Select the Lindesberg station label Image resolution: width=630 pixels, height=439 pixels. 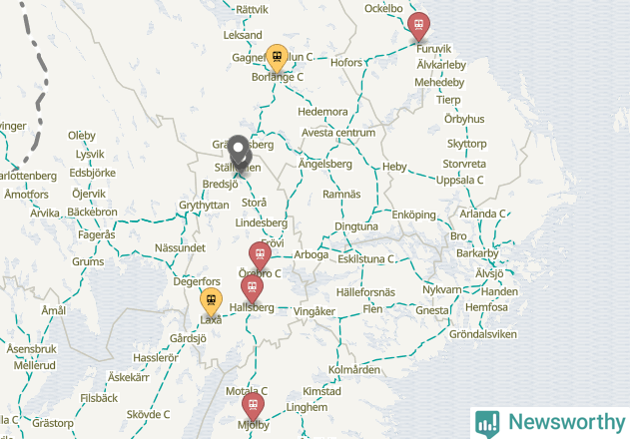click(262, 222)
